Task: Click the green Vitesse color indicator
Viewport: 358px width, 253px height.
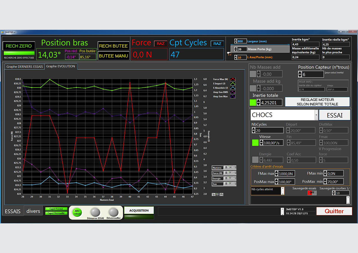Action: [255, 143]
